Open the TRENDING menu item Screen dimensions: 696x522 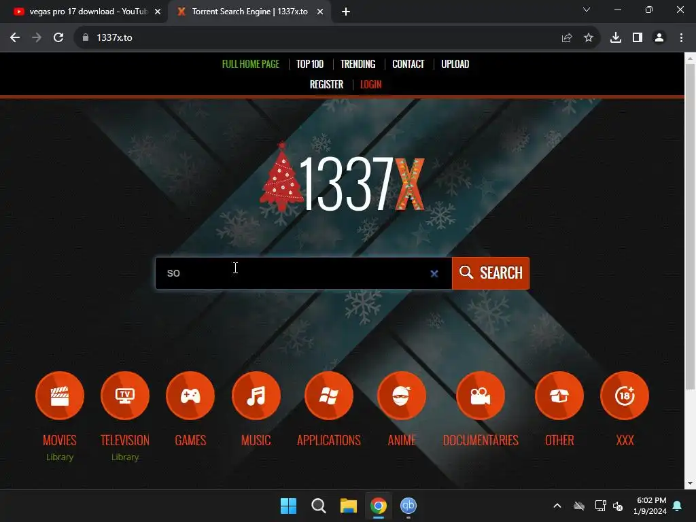tap(358, 64)
